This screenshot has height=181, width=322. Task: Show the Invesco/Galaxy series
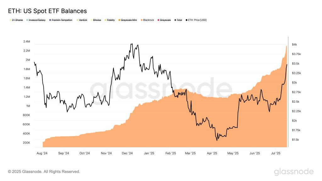coord(37,20)
